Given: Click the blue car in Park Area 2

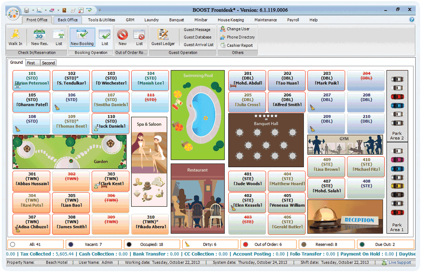Looking at the screenshot, I should pyautogui.click(x=397, y=106).
